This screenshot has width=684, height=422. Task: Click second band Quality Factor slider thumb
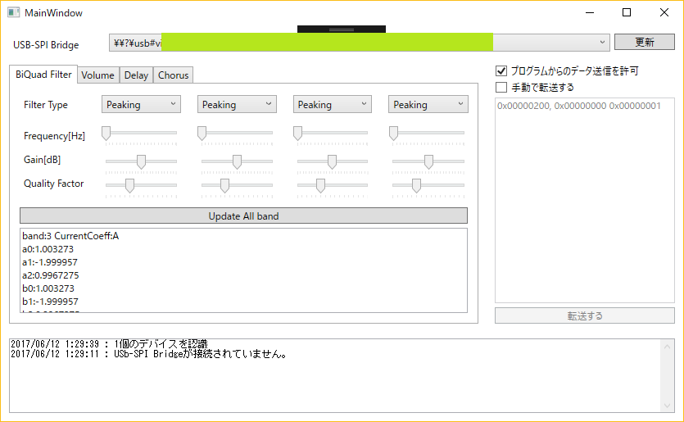pyautogui.click(x=224, y=185)
